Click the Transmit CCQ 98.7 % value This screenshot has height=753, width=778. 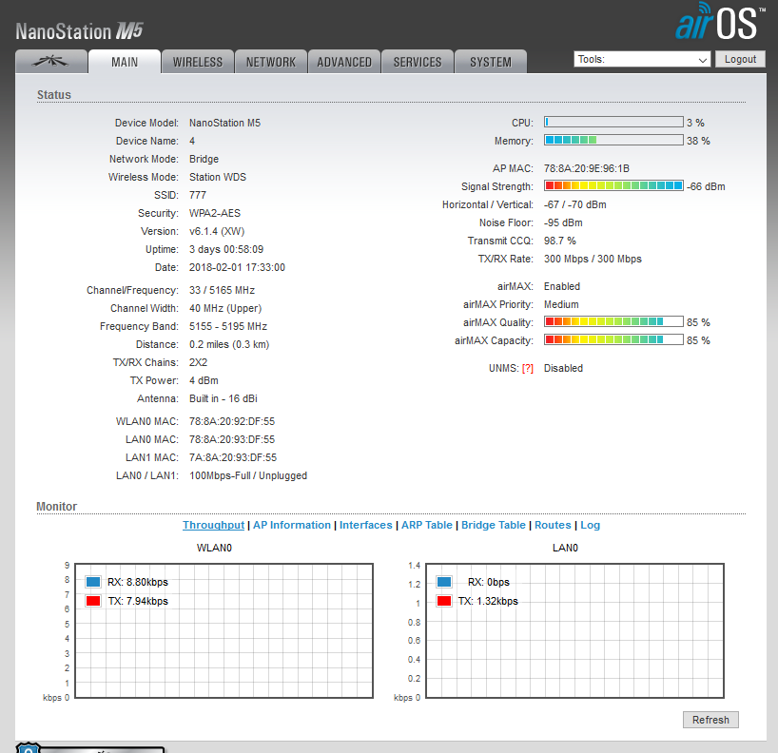click(559, 241)
